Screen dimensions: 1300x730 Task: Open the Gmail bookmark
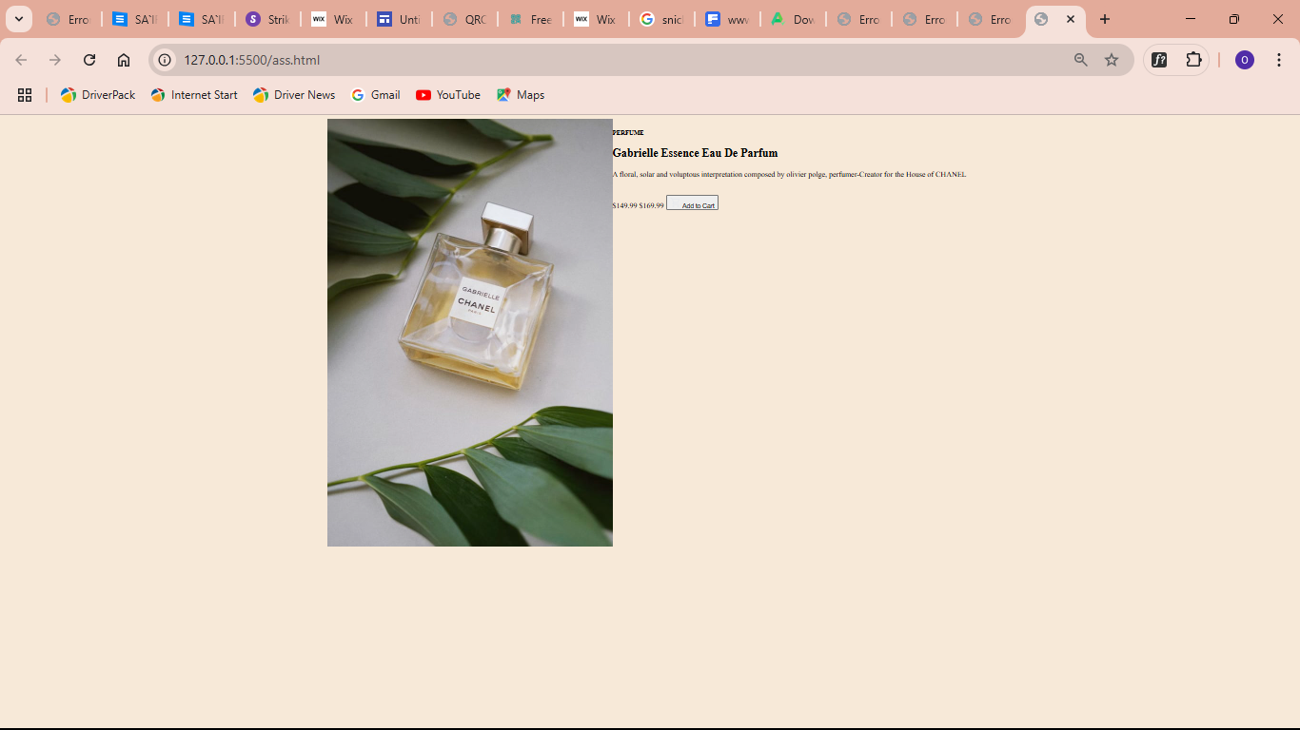point(375,95)
